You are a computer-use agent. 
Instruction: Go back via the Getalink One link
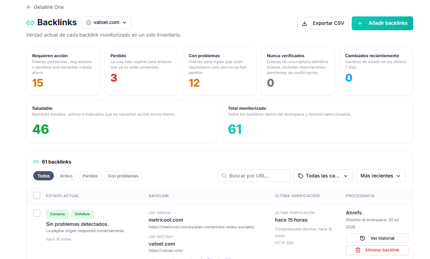45,7
